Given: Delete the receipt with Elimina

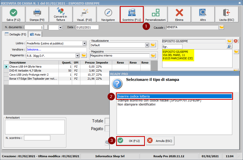Looking at the screenshot, I should click(179, 14).
